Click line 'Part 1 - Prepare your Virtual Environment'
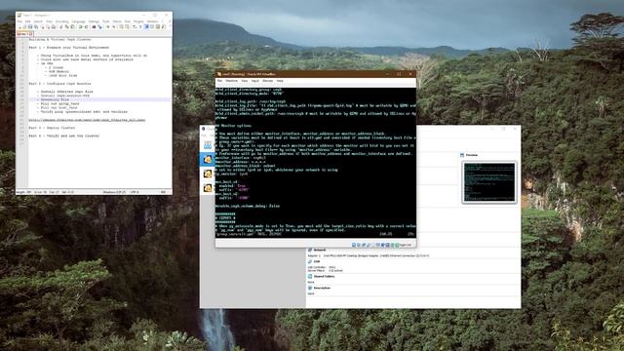This screenshot has width=624, height=351. (x=69, y=48)
